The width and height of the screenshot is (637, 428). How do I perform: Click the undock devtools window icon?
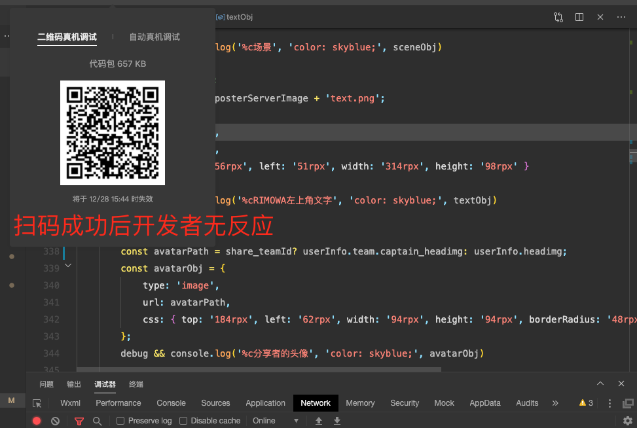click(x=628, y=403)
